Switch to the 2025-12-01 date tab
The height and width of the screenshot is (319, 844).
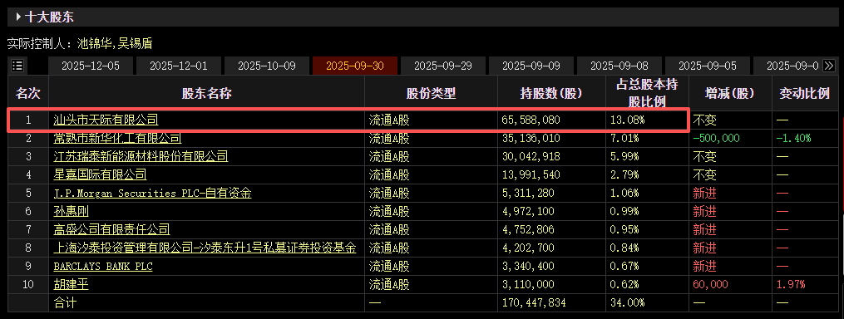click(178, 66)
